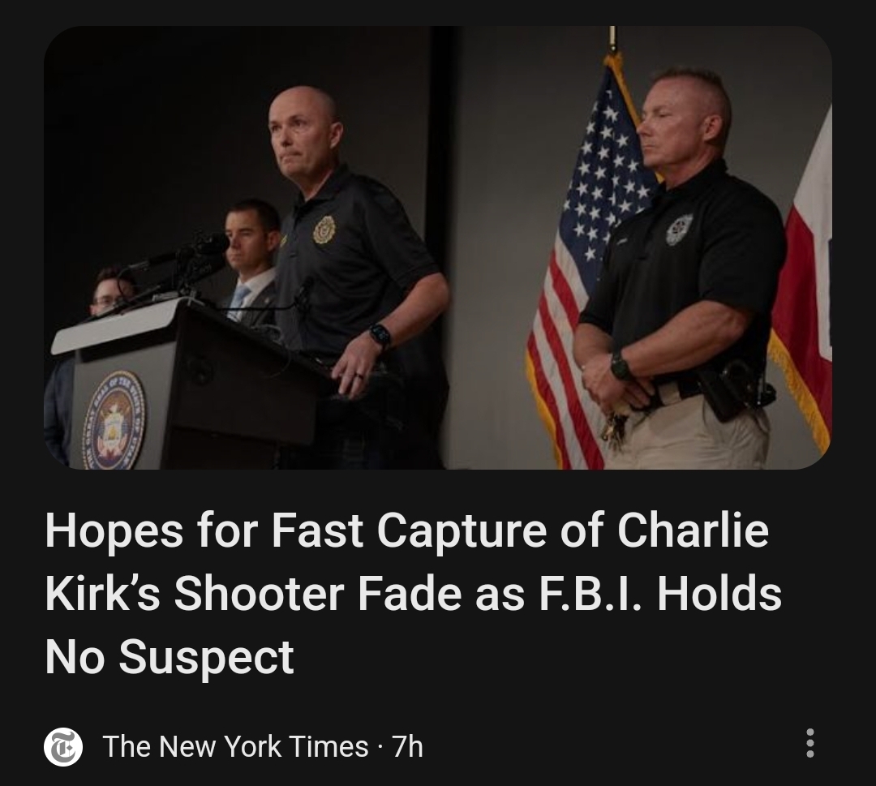This screenshot has height=786, width=876.
Task: Tap The New York Times source name
Action: pos(235,746)
